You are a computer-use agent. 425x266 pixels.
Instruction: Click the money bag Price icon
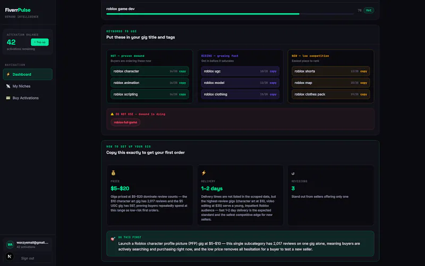113,173
